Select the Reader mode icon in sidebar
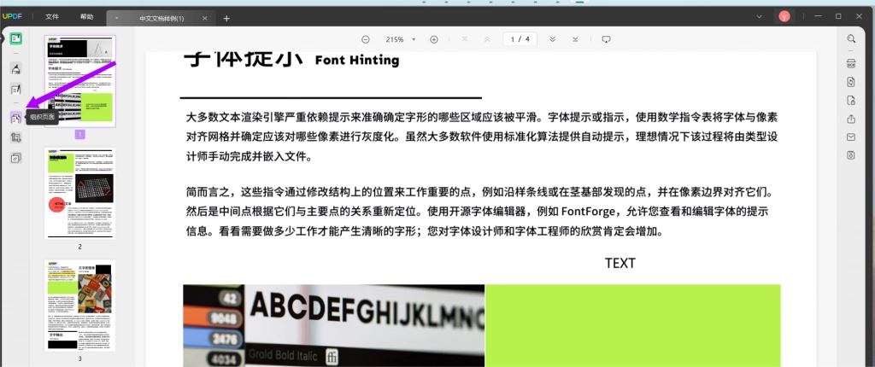Image resolution: width=875 pixels, height=367 pixels. tap(15, 38)
